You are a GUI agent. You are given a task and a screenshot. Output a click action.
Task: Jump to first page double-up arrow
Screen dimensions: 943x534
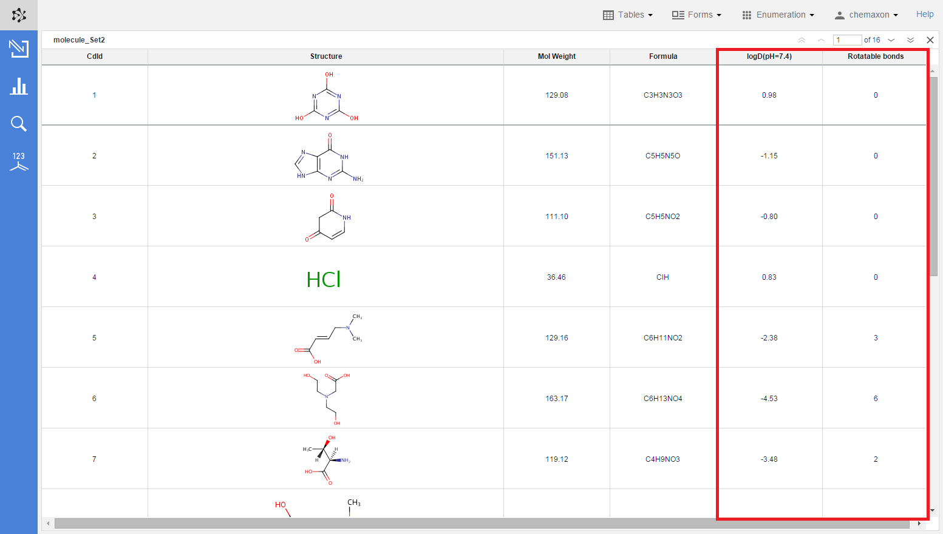(802, 40)
